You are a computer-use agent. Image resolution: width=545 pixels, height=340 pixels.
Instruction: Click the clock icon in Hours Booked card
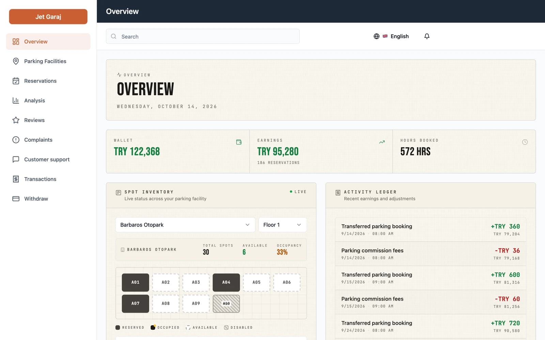pyautogui.click(x=525, y=142)
